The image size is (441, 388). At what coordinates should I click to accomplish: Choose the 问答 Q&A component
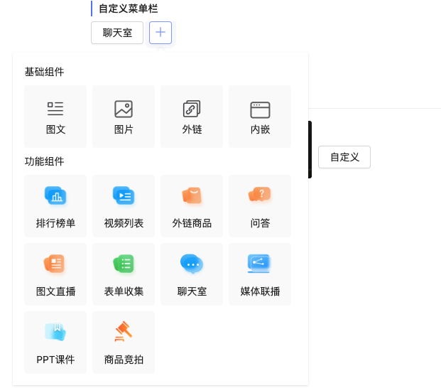[x=260, y=206]
